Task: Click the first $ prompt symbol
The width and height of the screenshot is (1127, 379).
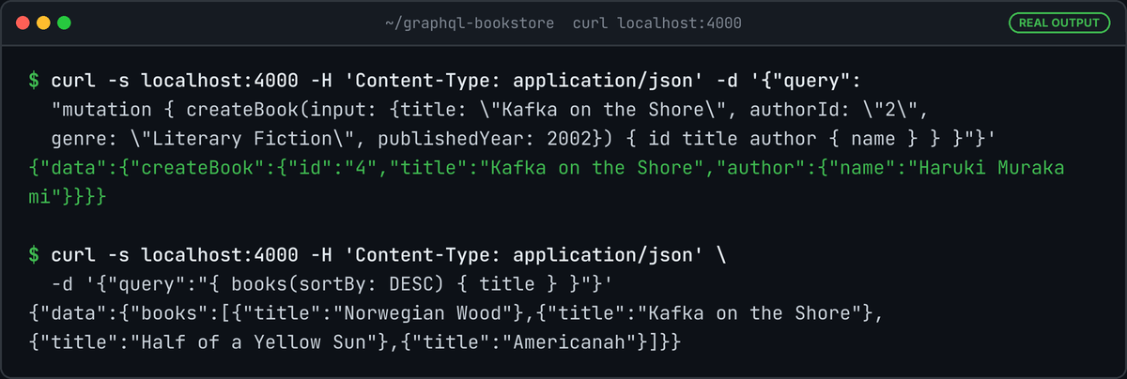Action: tap(35, 82)
